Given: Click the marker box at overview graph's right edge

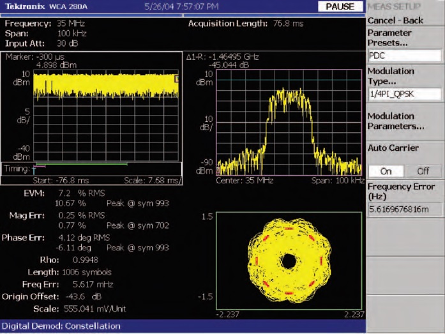Looking at the screenshot, I should pos(178,78).
